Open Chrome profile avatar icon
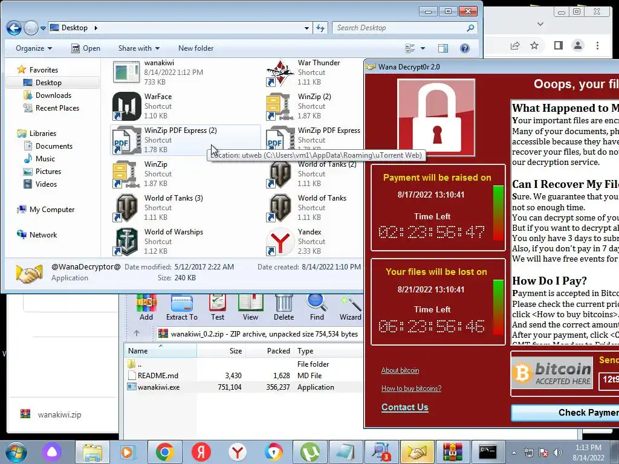The width and height of the screenshot is (619, 464). point(578,45)
